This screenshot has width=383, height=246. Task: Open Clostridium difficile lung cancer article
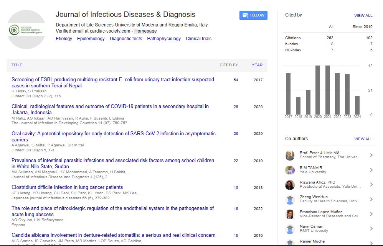tap(67, 187)
